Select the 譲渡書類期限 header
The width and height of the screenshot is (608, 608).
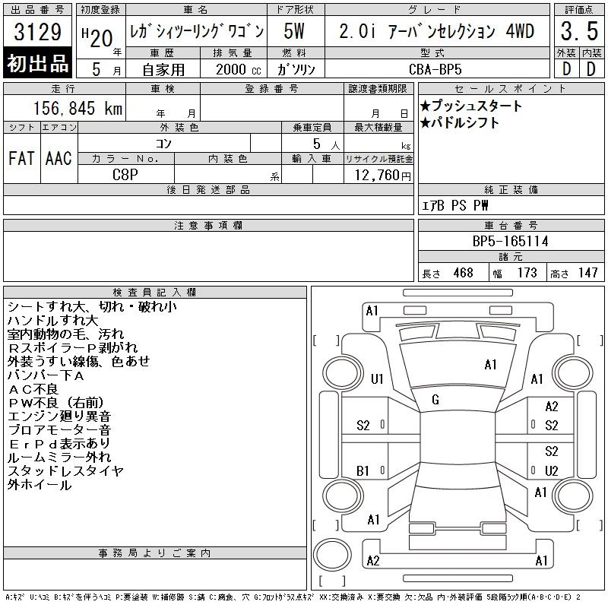click(378, 89)
